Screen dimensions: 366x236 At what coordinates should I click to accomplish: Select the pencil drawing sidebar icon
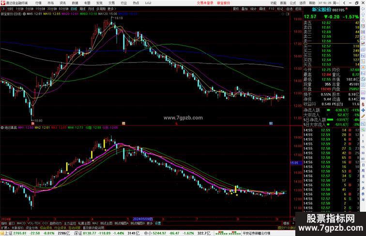[363, 116]
